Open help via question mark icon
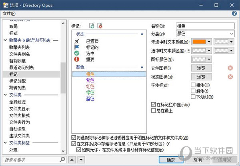This screenshot has width=240, height=166. tap(234, 14)
